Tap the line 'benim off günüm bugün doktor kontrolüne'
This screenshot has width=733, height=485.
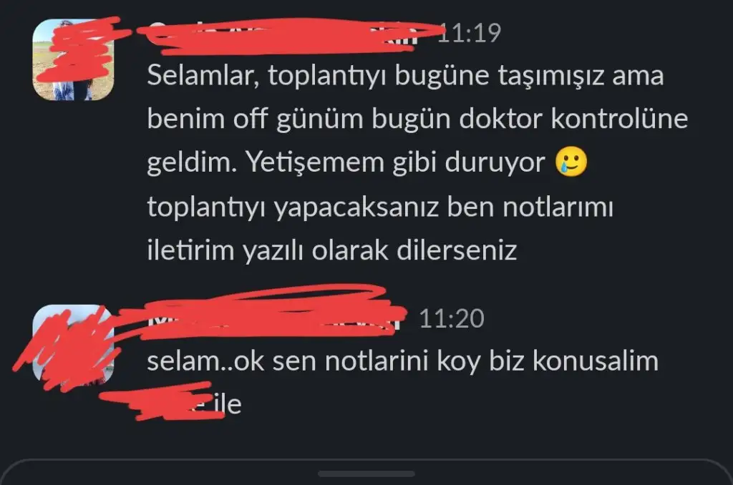pos(417,119)
